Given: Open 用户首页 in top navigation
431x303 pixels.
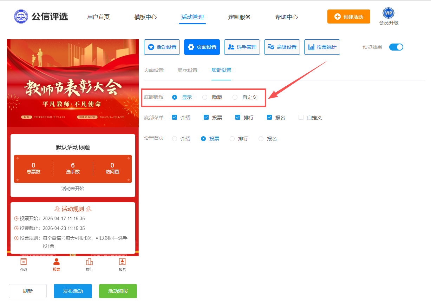Looking at the screenshot, I should click(x=98, y=17).
